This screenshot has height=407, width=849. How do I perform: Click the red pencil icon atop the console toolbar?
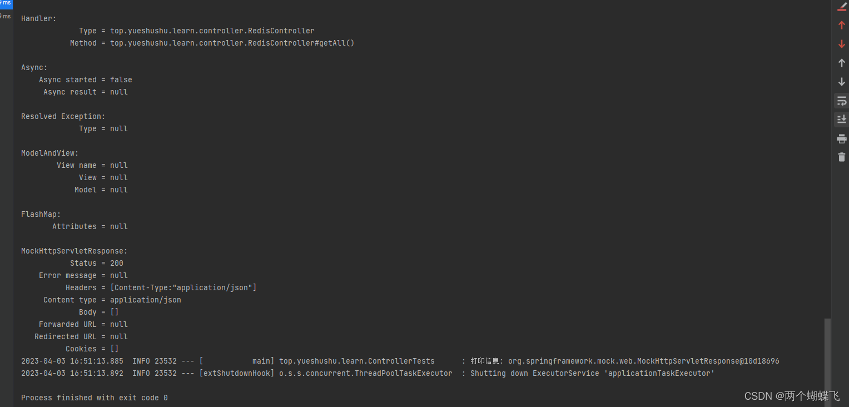(x=841, y=7)
